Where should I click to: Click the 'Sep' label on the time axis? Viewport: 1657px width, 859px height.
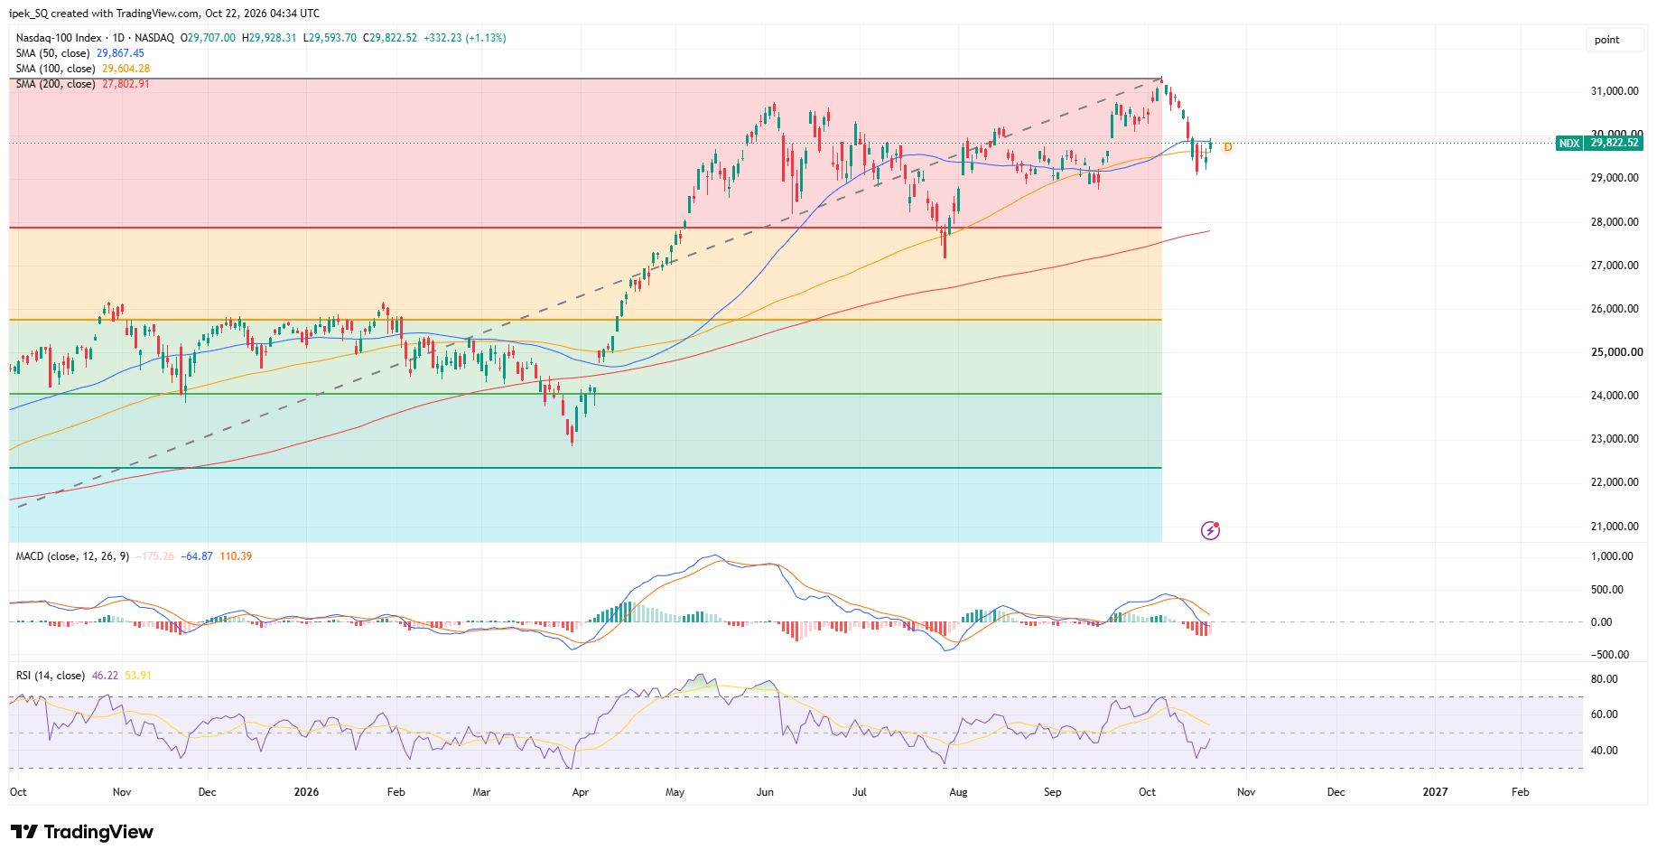pos(1052,792)
